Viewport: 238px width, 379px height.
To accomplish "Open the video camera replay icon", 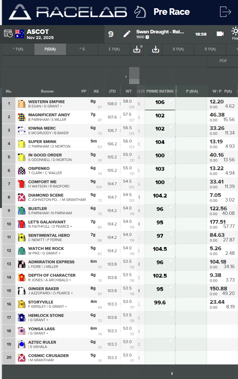I will 220,34.
